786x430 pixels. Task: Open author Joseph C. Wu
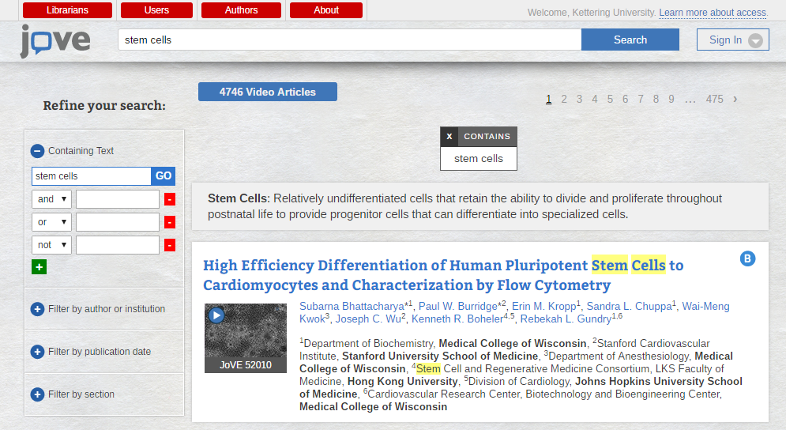(x=368, y=319)
